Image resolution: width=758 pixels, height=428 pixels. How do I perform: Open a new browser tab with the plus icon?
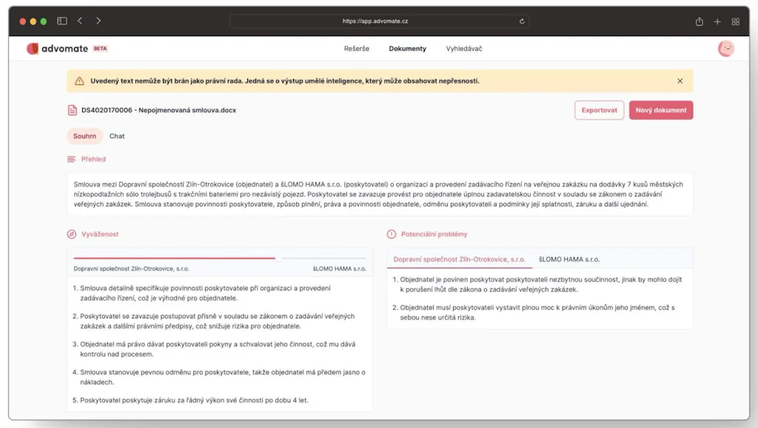(717, 21)
